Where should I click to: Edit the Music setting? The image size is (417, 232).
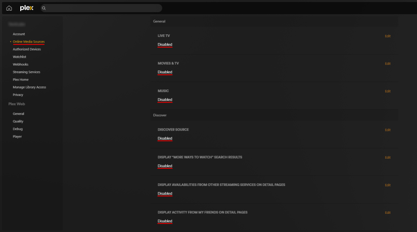pyautogui.click(x=388, y=91)
